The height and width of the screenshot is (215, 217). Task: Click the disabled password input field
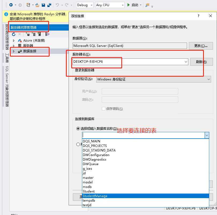[x=140, y=100]
